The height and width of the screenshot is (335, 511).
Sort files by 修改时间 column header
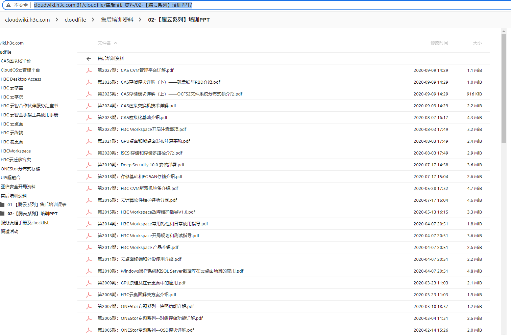point(439,43)
